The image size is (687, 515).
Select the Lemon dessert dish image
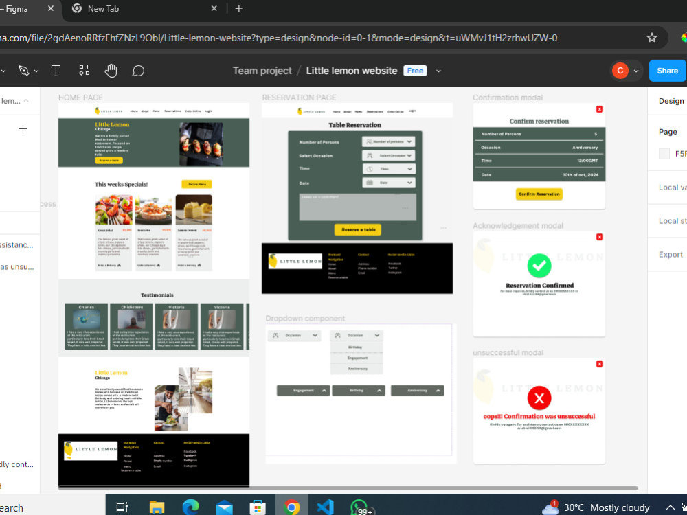pos(194,209)
